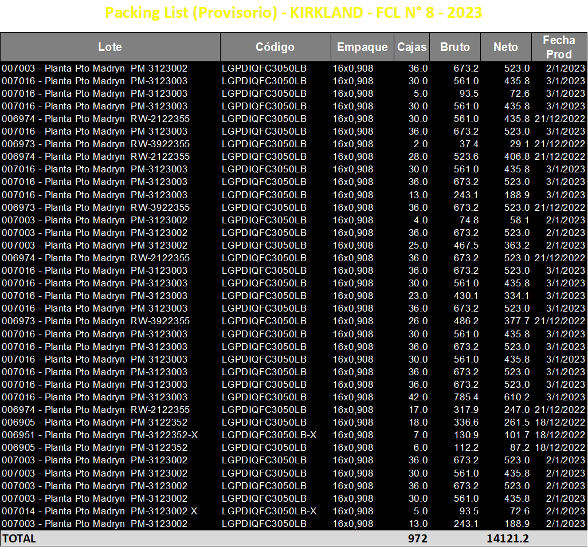Click the packing list title text
The width and height of the screenshot is (588, 547).
293,13
